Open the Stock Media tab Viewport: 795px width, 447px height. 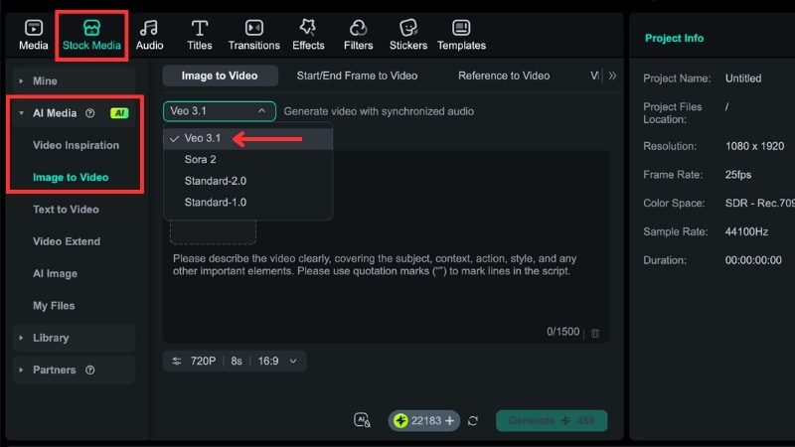coord(91,36)
